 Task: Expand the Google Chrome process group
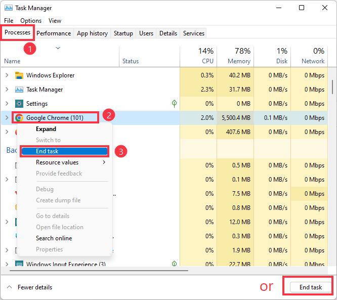pyautogui.click(x=7, y=118)
